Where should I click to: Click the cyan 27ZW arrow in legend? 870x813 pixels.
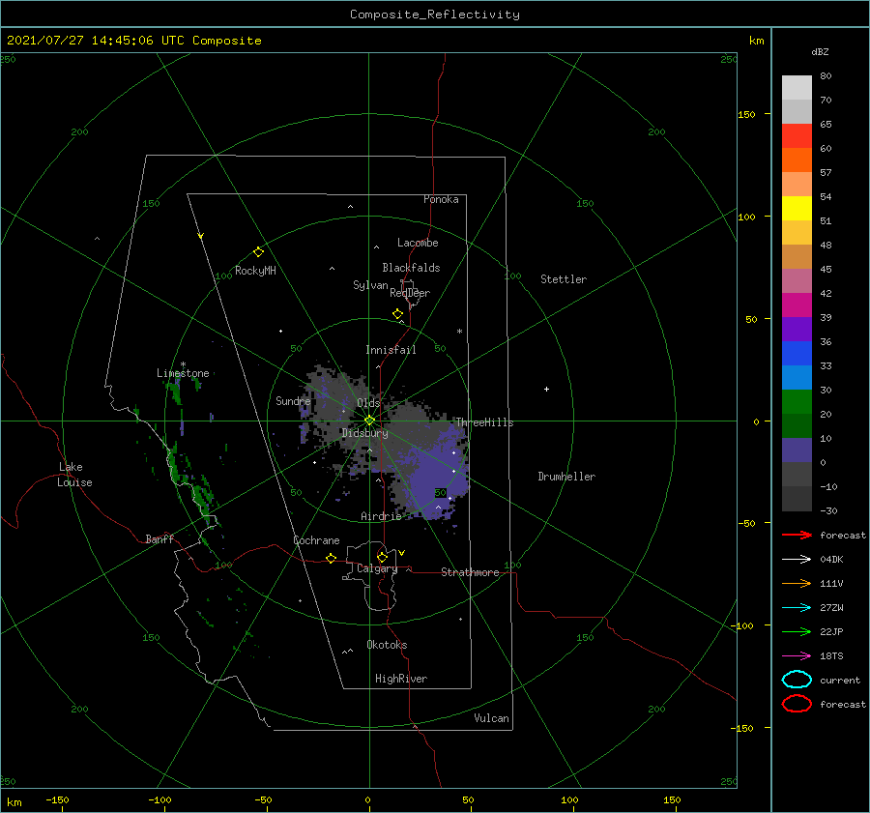coord(797,608)
